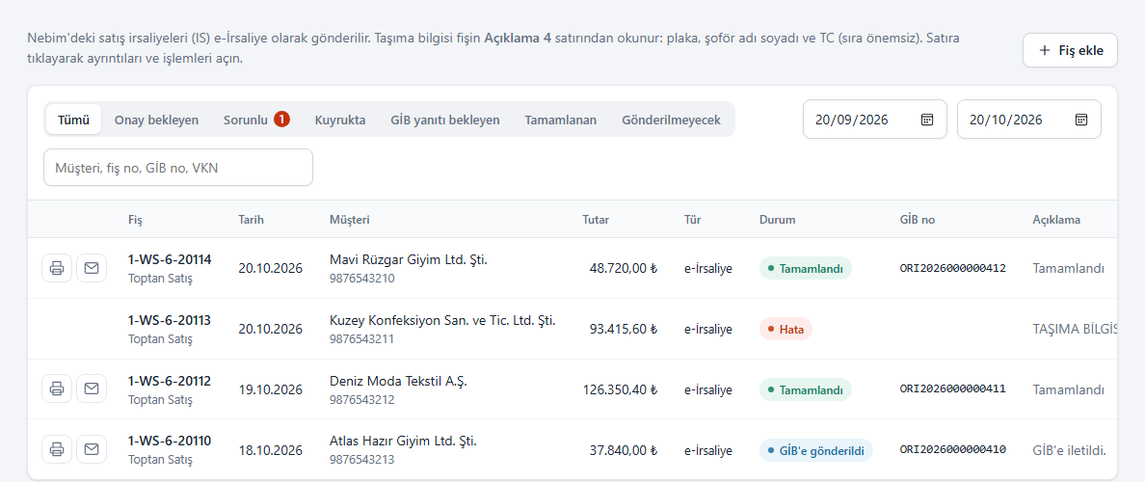
Task: Click the Tarih column header
Action: [251, 219]
